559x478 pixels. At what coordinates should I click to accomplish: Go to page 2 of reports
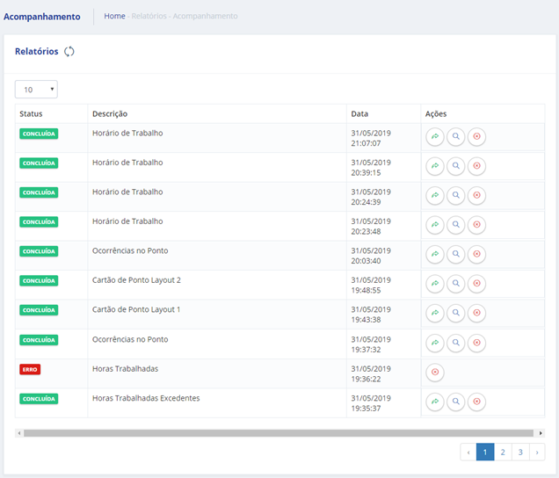coord(503,453)
